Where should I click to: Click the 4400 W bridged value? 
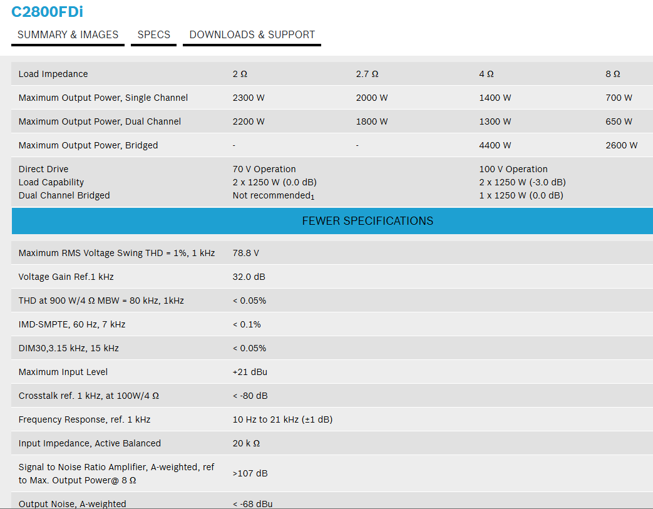coord(495,145)
